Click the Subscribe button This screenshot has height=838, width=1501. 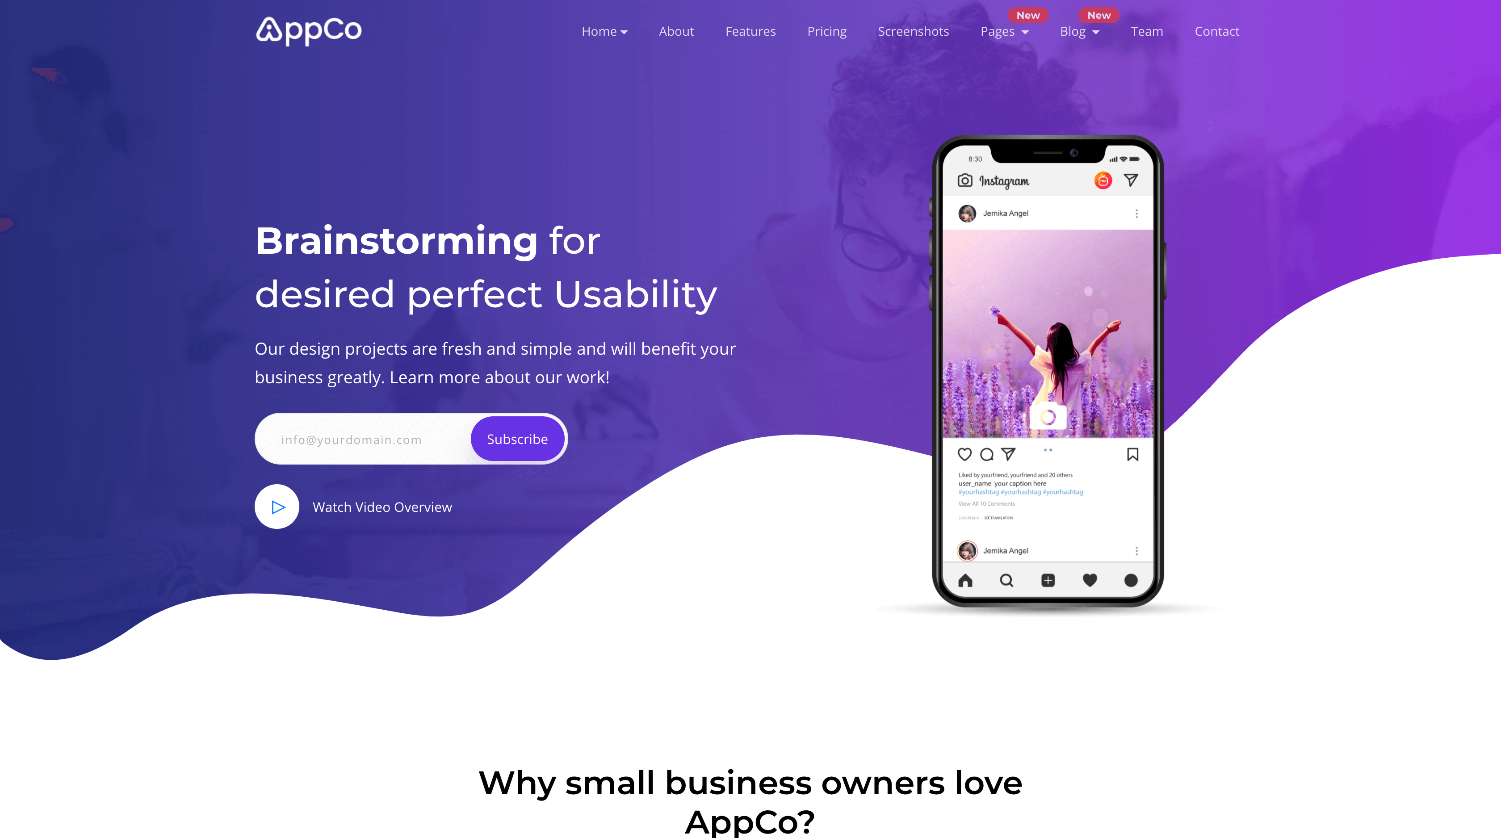[516, 439]
